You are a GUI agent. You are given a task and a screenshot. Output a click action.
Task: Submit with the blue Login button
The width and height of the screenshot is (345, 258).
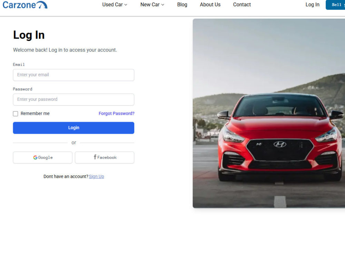coord(73,128)
